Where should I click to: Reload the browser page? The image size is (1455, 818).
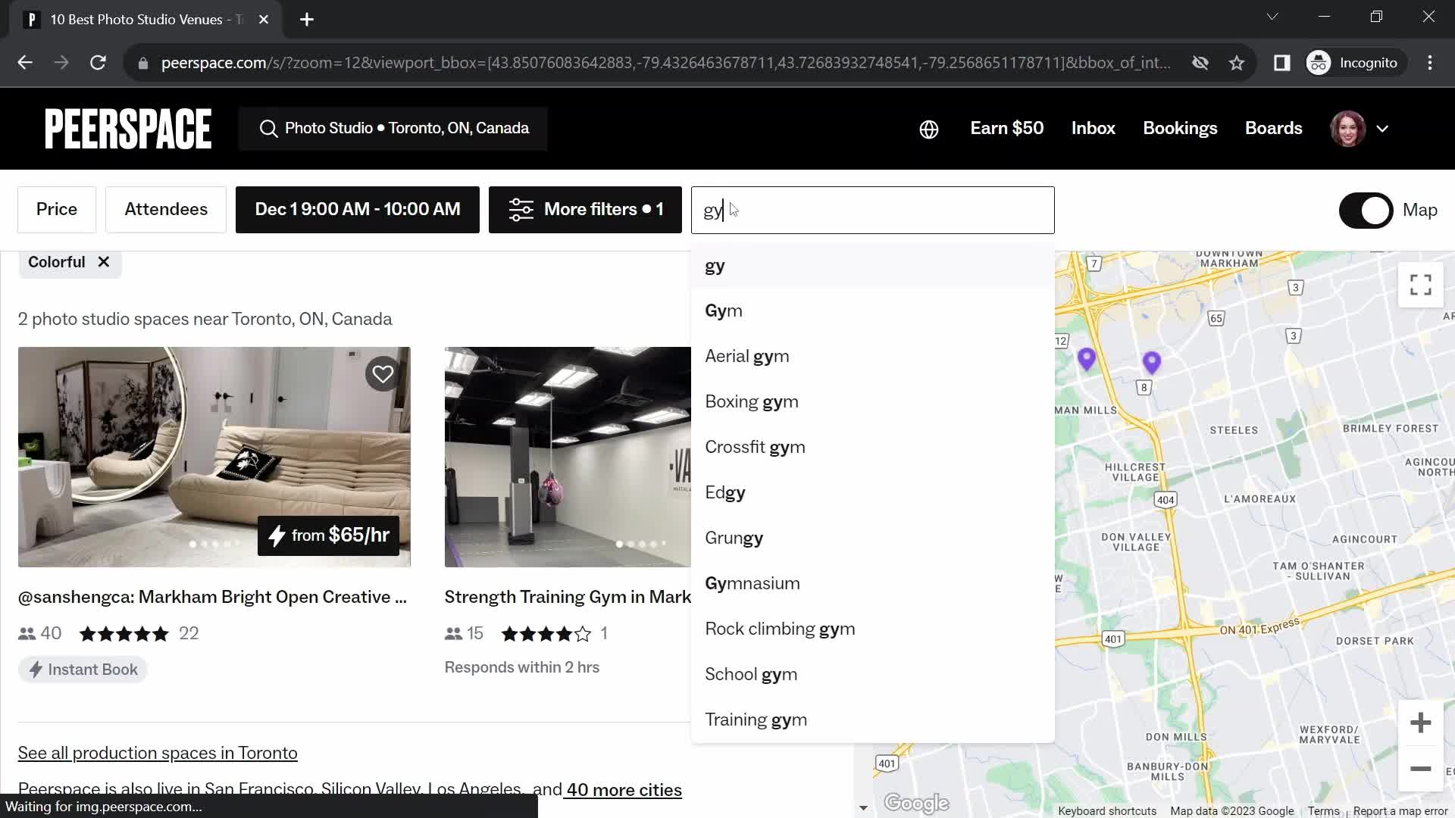click(98, 63)
